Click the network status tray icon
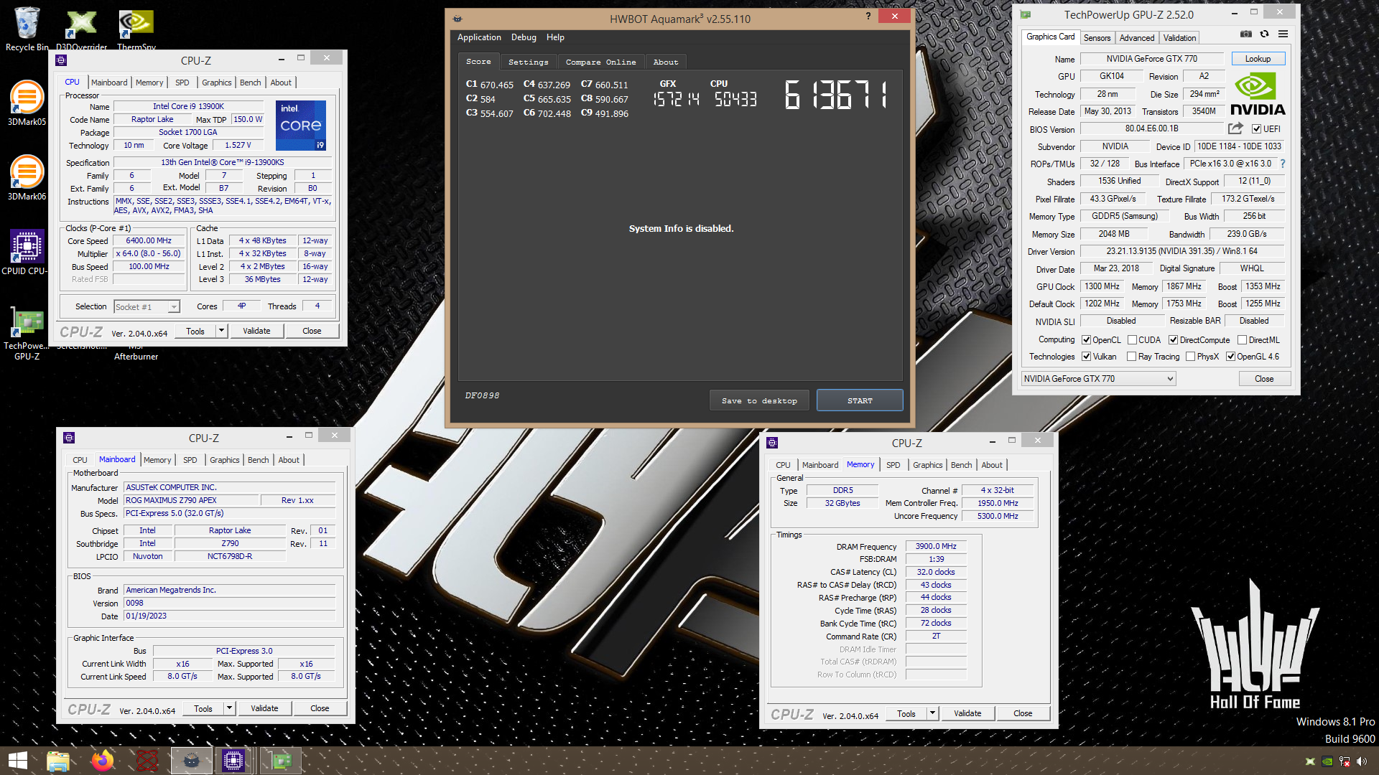Screen dimensions: 1379x775 (1345, 761)
